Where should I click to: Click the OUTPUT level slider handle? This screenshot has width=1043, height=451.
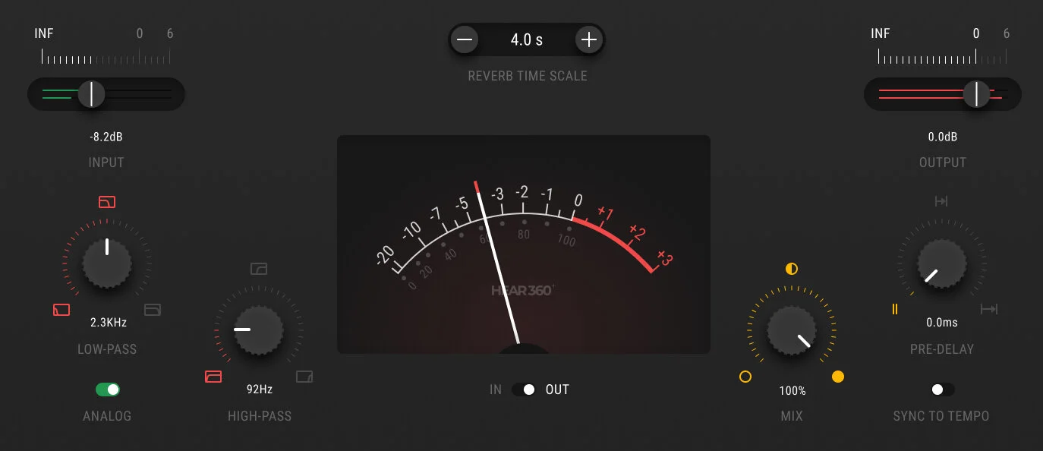pos(976,94)
